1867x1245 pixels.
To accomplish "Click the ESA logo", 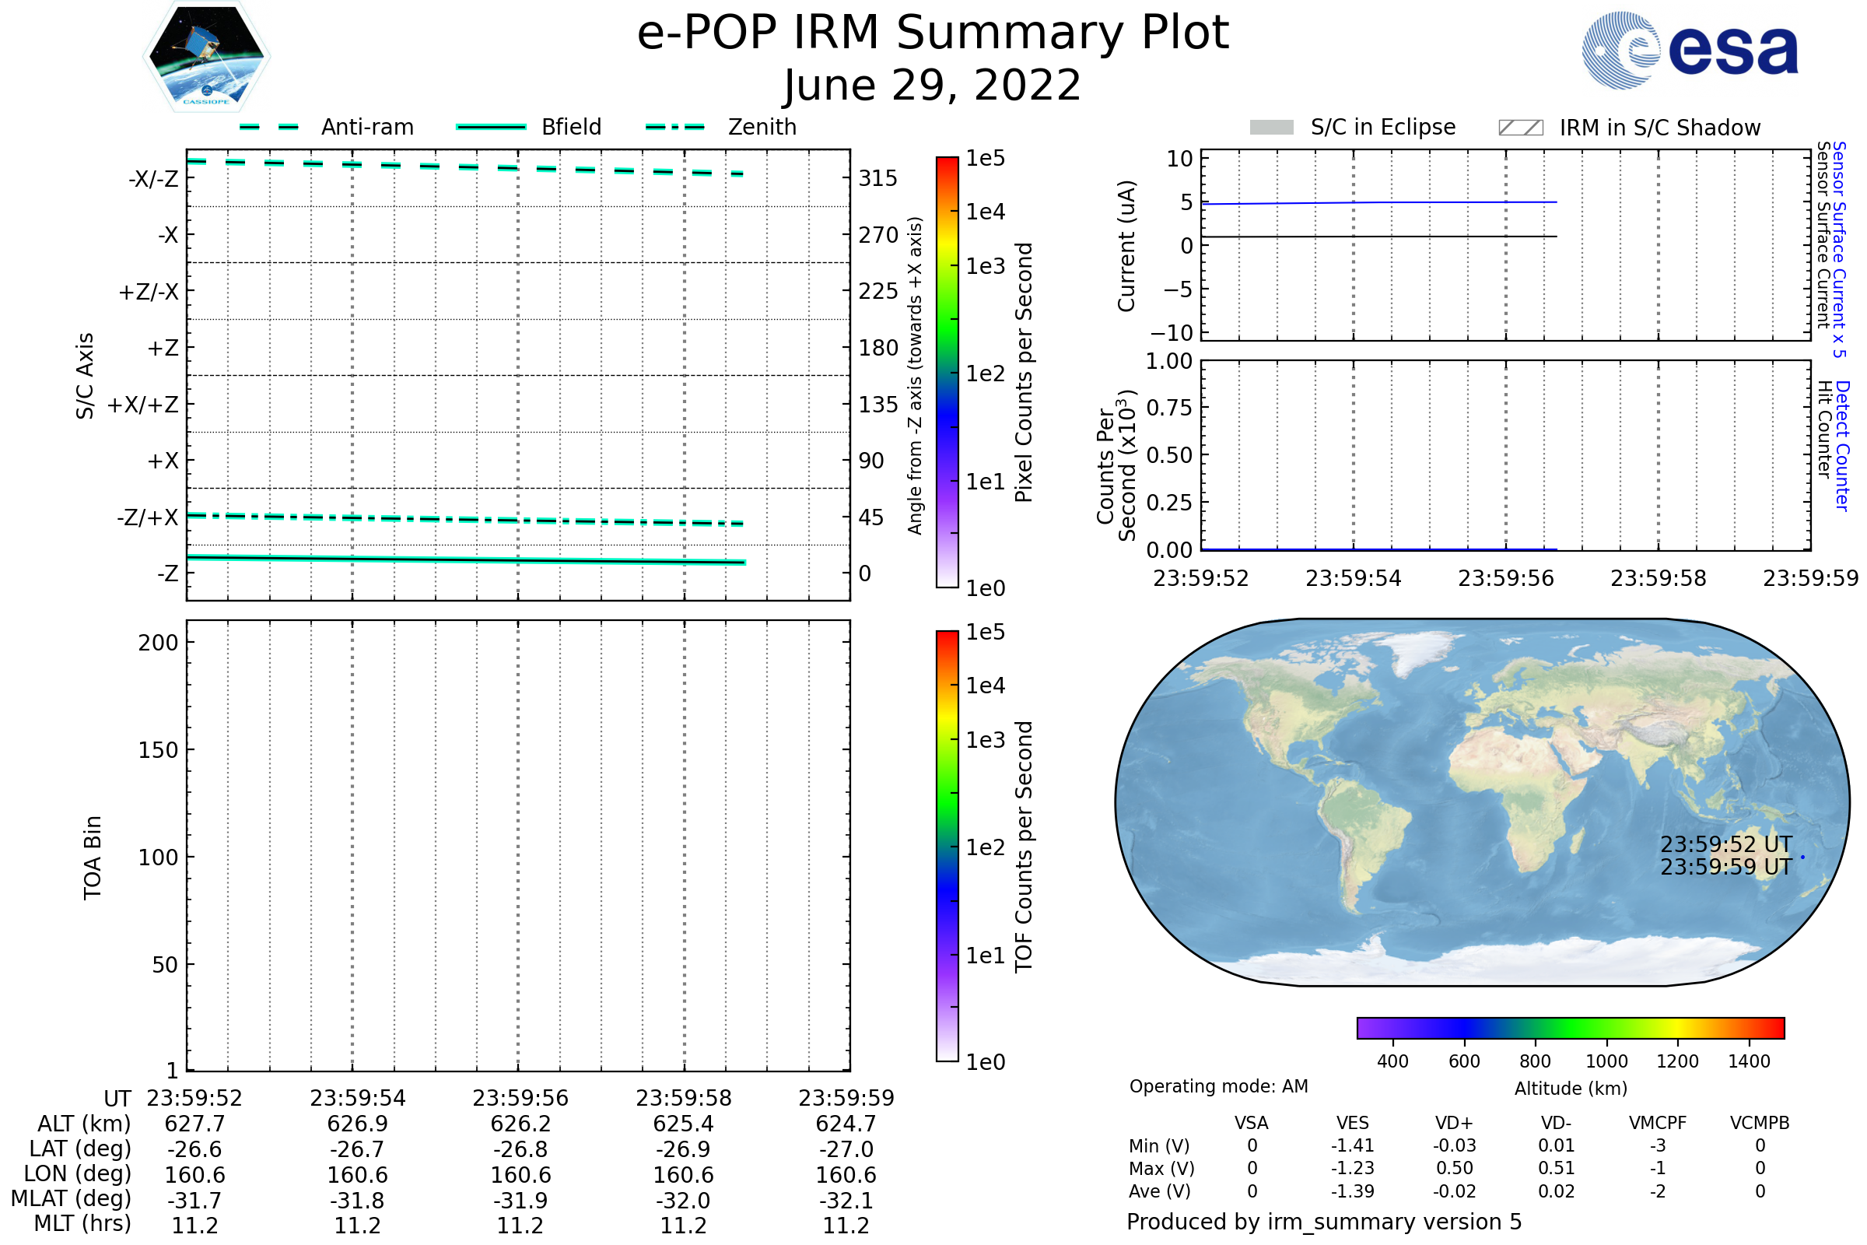I will tap(1689, 50).
